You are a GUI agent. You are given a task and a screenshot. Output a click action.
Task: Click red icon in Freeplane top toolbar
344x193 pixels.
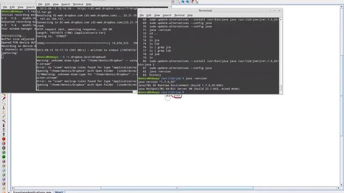click(x=192, y=2)
